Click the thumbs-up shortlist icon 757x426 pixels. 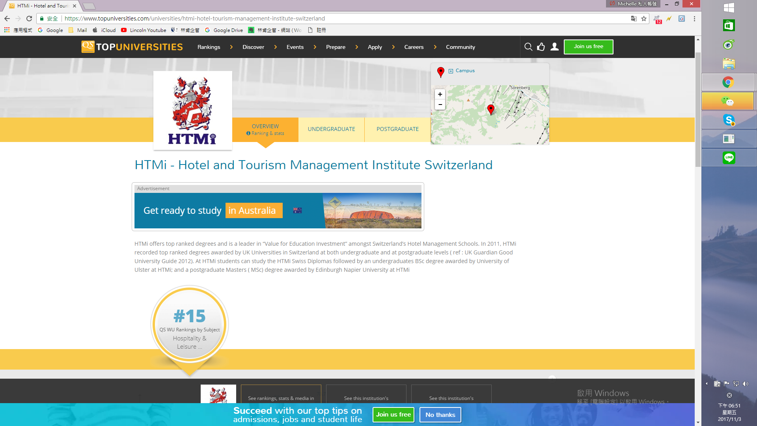(x=541, y=47)
